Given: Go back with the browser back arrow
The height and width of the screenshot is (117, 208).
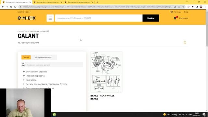Looking at the screenshot, I should (3, 7).
